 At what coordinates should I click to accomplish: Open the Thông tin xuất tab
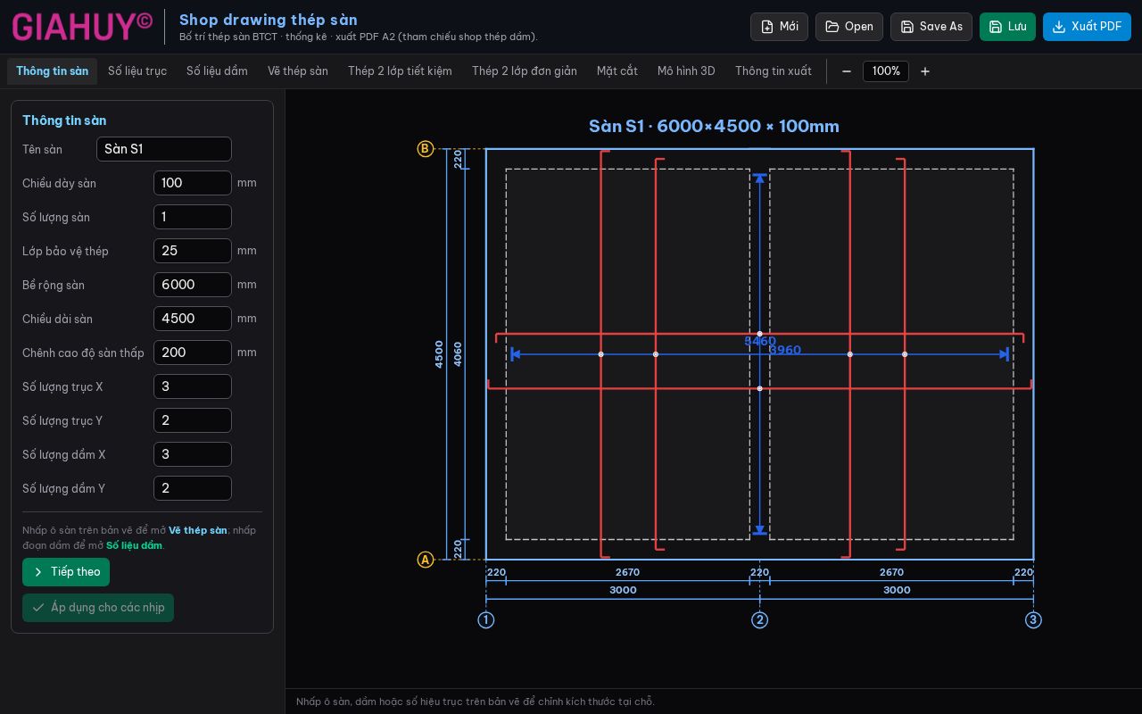point(774,71)
